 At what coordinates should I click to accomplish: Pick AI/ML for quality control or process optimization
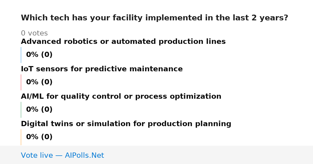coord(121,97)
